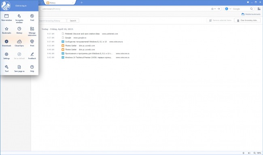The image size is (263, 155).
Task: Open the Downloads panel
Action: pos(6,43)
